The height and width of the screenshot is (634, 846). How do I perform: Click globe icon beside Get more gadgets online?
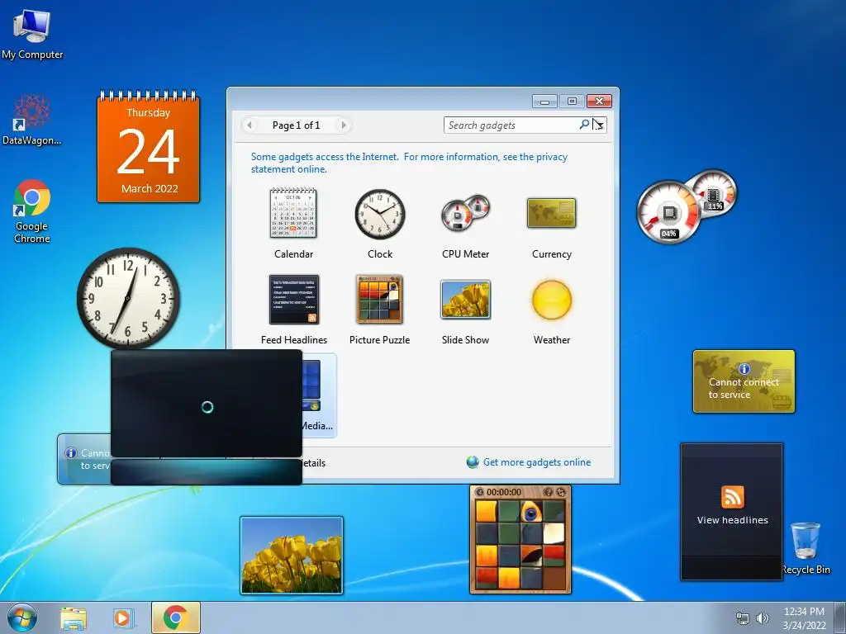[x=473, y=462]
